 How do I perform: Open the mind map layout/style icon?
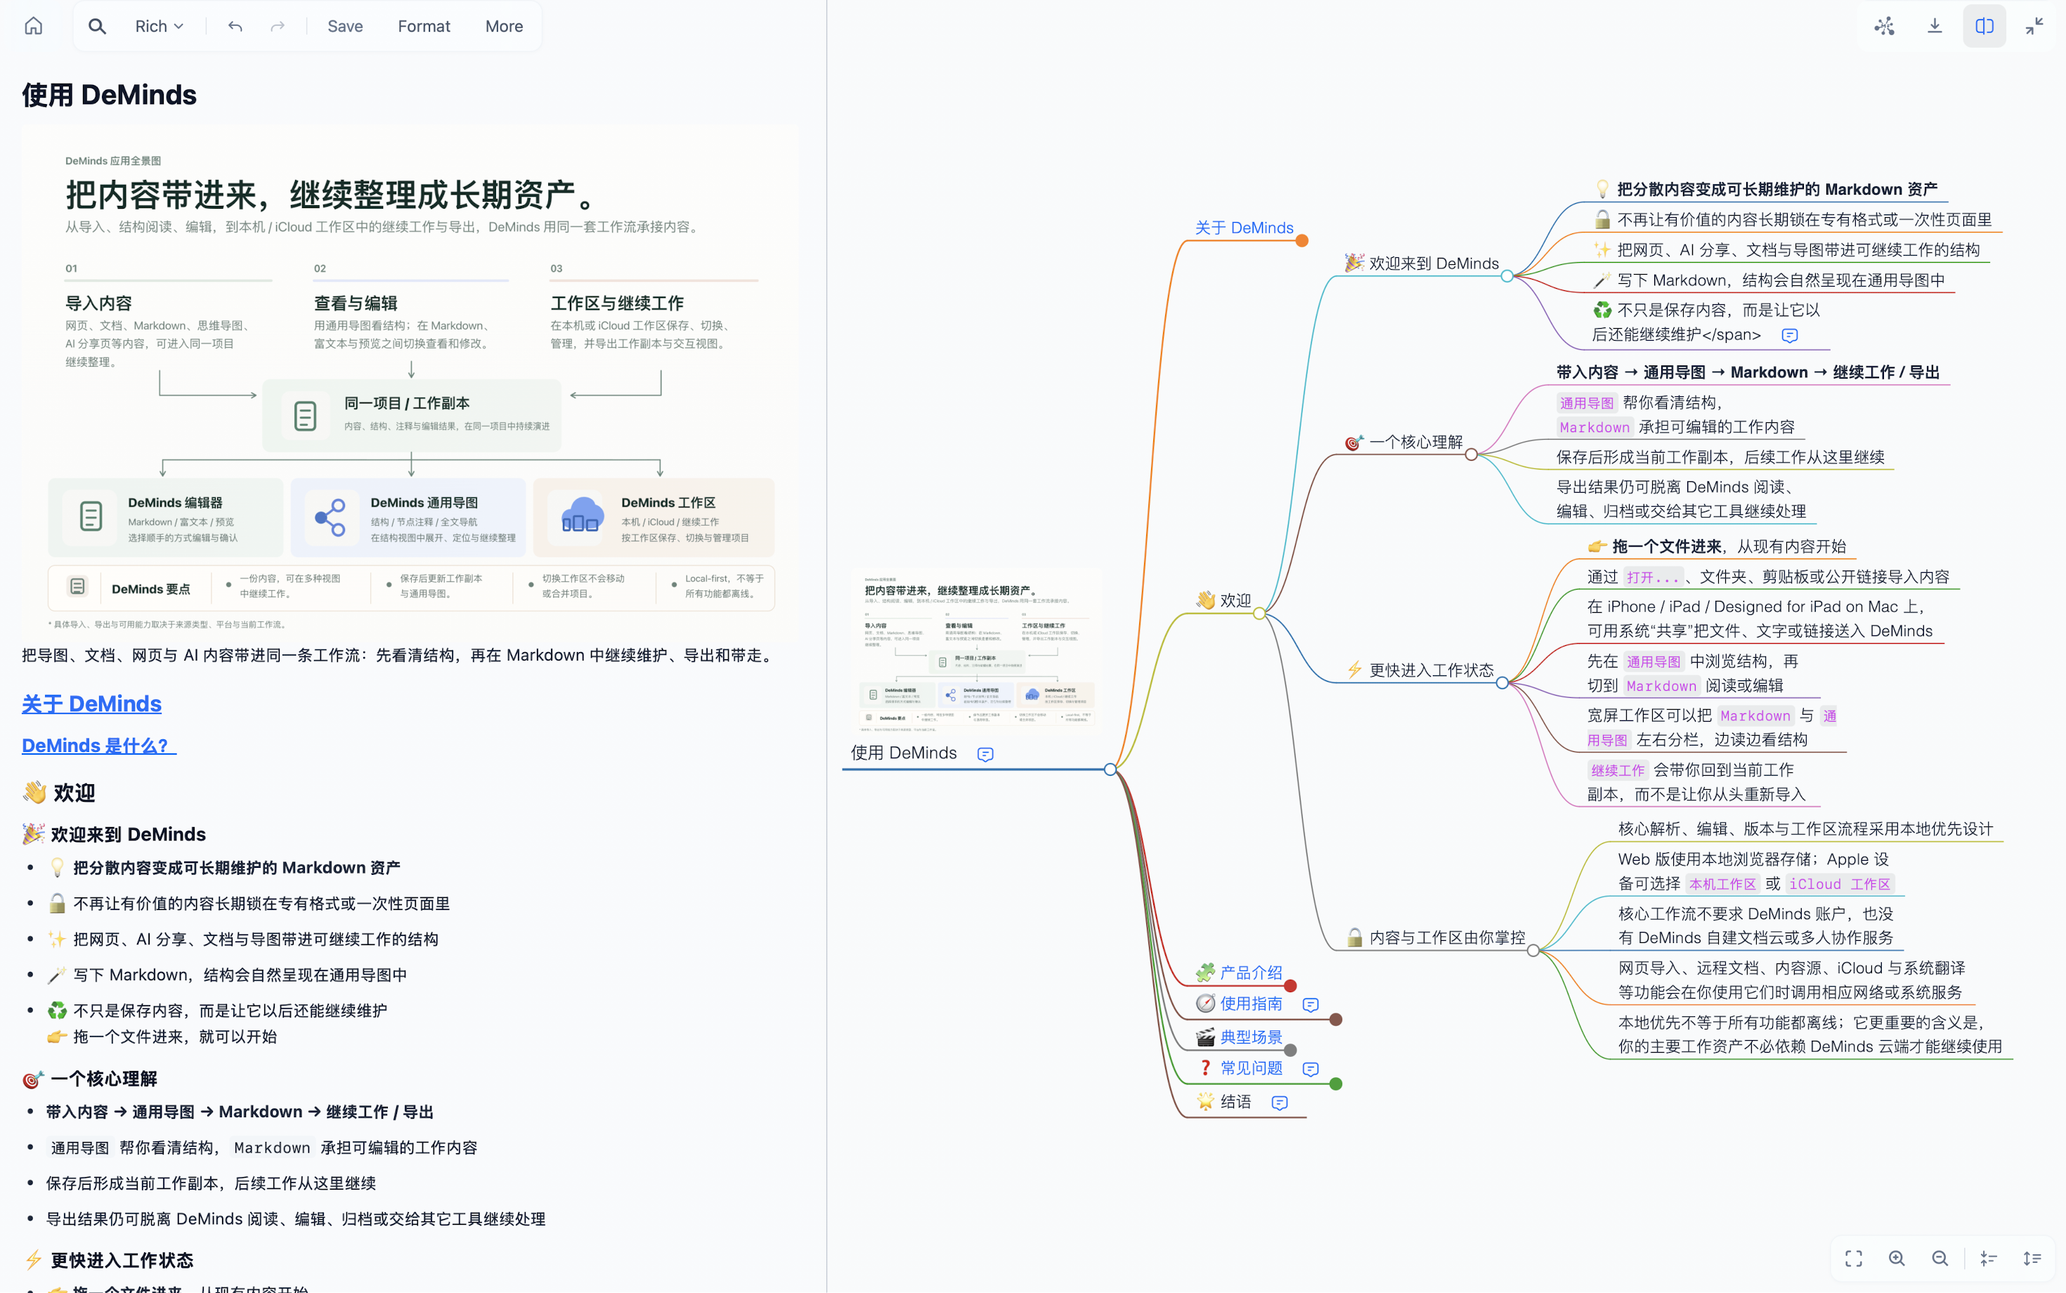coord(1884,26)
